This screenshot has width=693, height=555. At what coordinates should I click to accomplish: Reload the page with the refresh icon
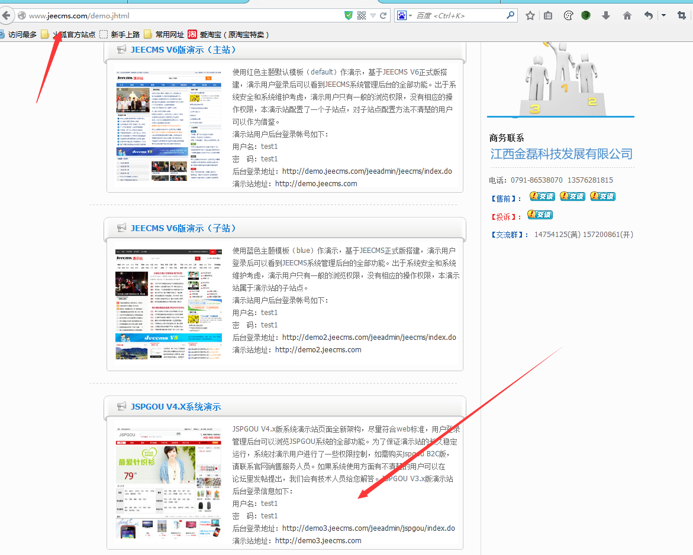[383, 15]
